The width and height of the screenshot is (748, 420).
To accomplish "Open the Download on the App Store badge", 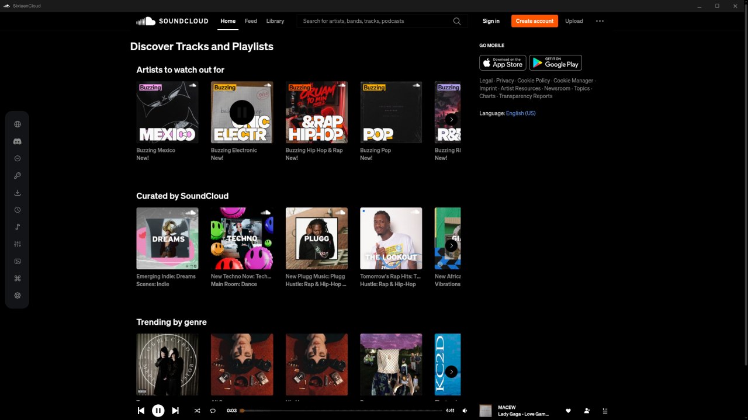I will pos(503,63).
